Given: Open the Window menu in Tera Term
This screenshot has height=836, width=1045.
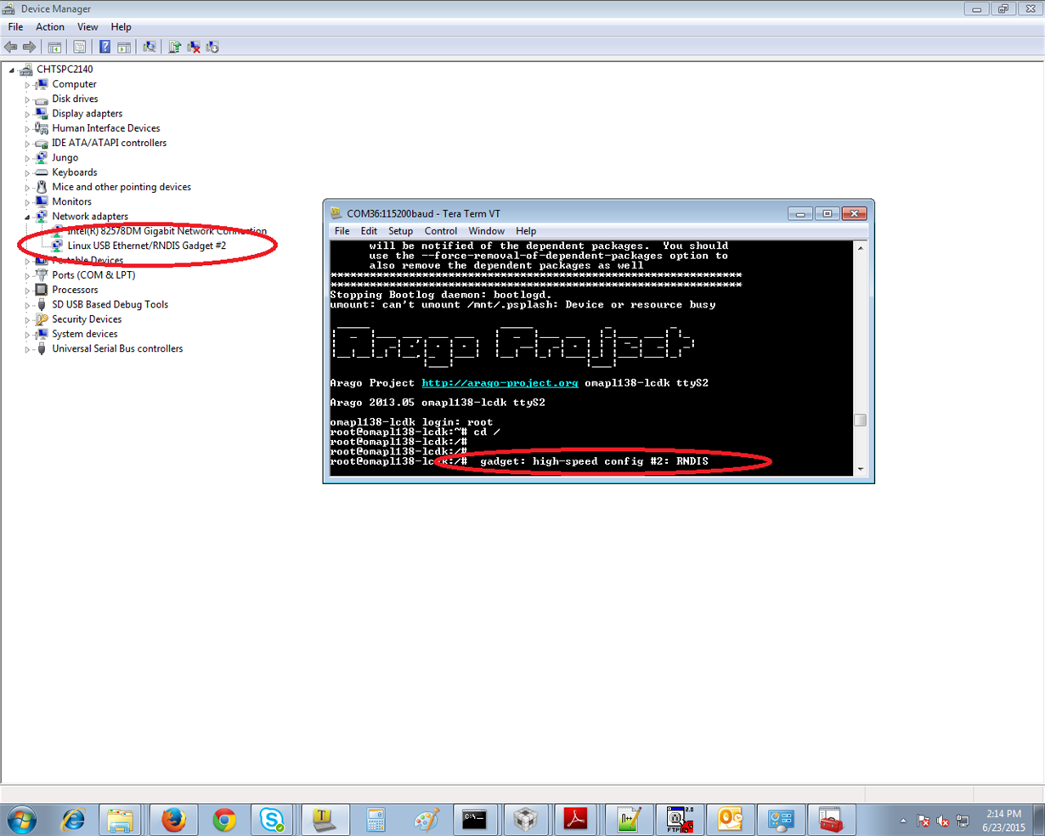Looking at the screenshot, I should click(x=486, y=231).
